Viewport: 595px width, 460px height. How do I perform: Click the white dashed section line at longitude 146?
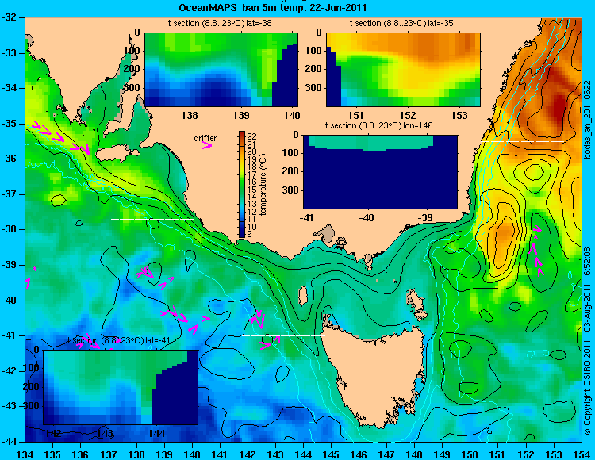(359, 293)
